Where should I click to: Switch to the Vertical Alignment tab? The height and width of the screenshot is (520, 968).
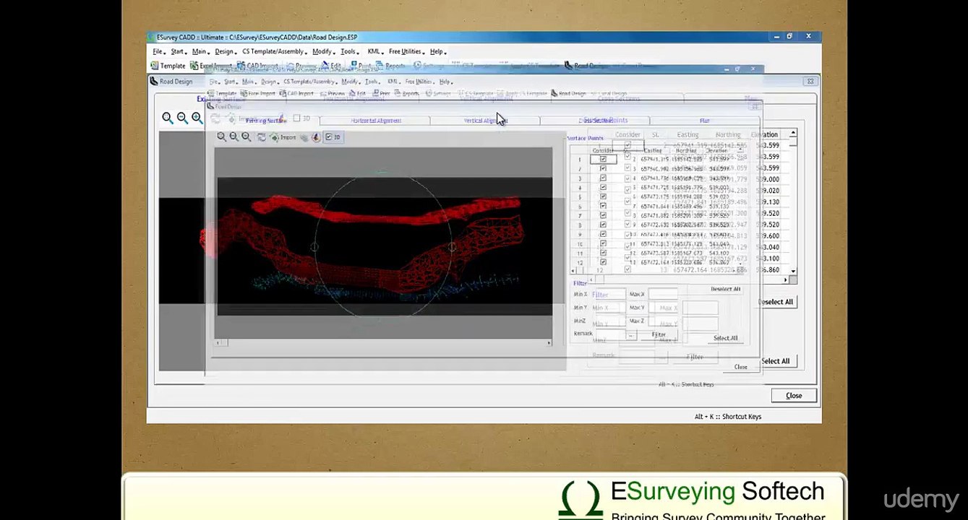click(x=486, y=121)
